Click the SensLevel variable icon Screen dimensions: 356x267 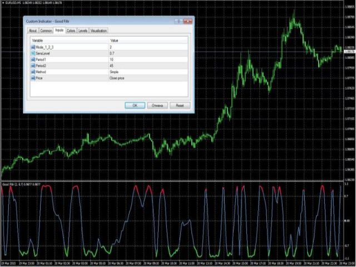32,53
